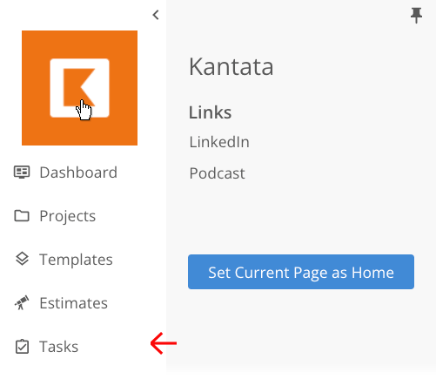
Task: Click the Links section heading
Action: click(211, 112)
